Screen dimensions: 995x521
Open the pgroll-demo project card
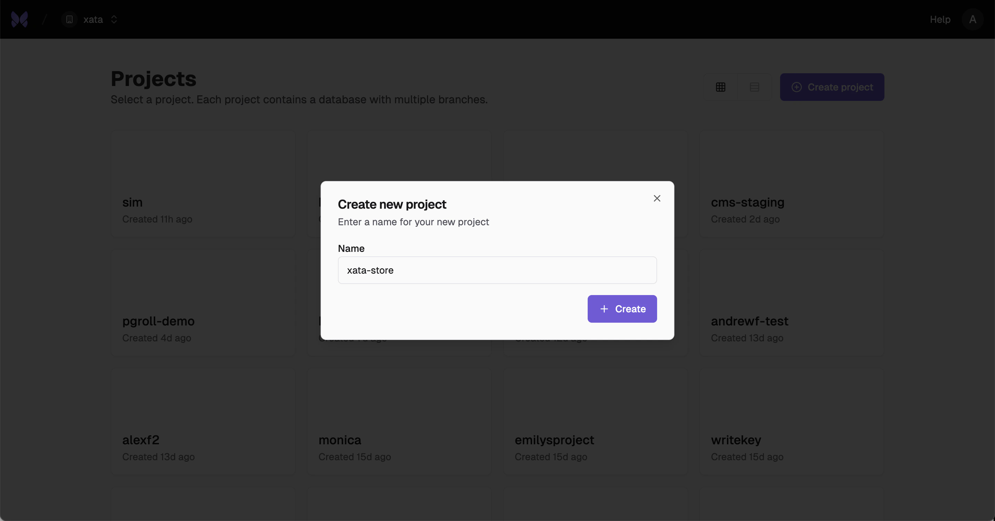pyautogui.click(x=203, y=302)
